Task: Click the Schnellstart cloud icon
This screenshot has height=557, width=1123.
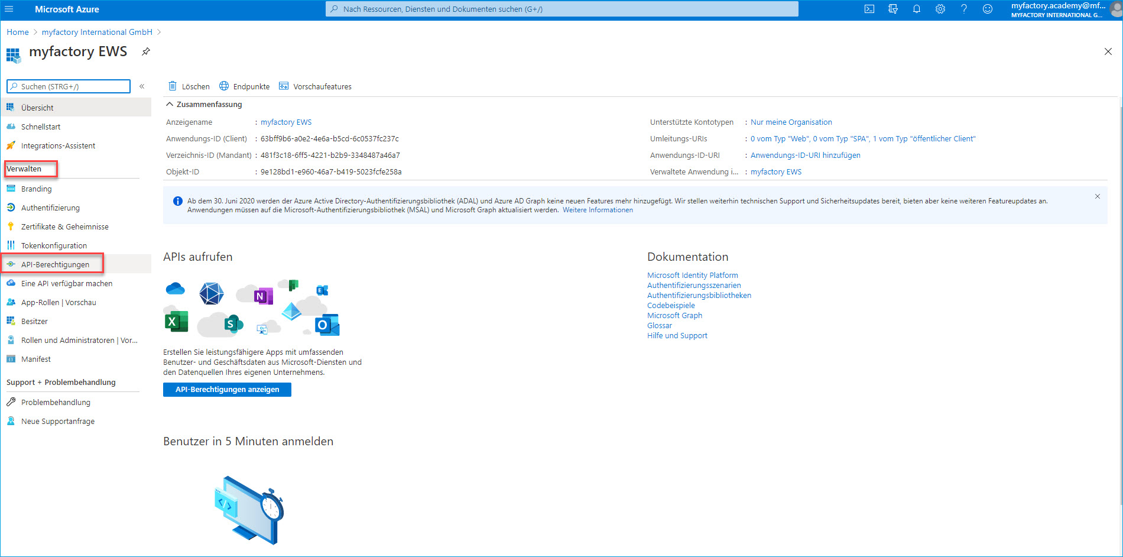Action: click(11, 127)
